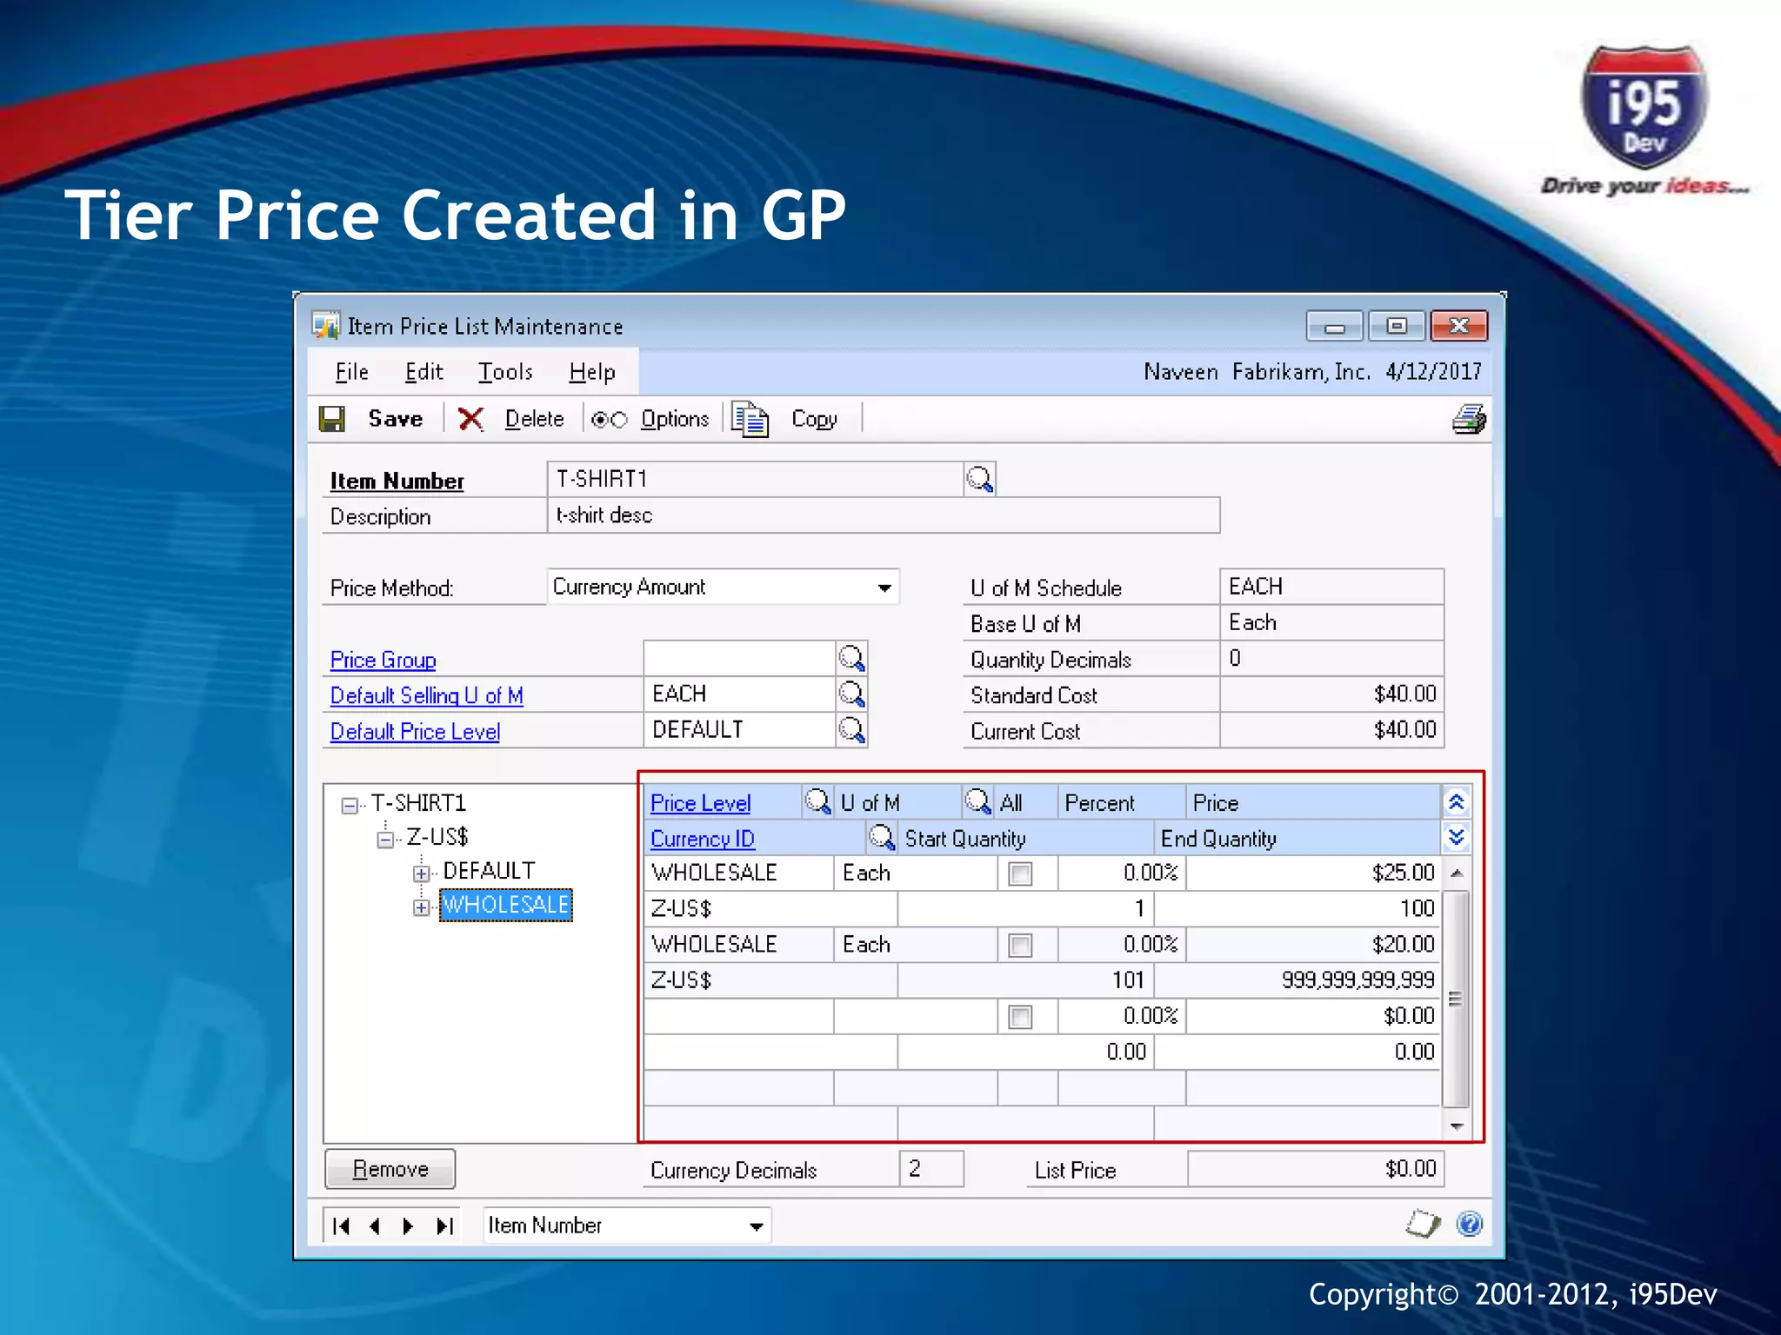Image resolution: width=1781 pixels, height=1335 pixels.
Task: Click the hide-detail double up chevron
Action: 1456,801
